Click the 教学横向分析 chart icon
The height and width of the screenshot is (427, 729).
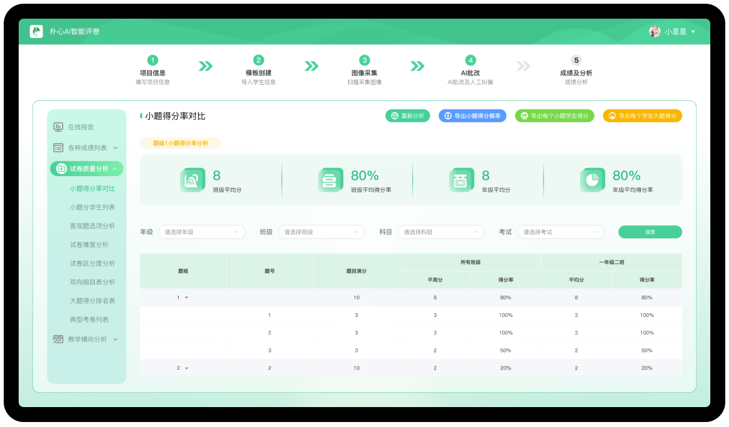click(x=58, y=339)
